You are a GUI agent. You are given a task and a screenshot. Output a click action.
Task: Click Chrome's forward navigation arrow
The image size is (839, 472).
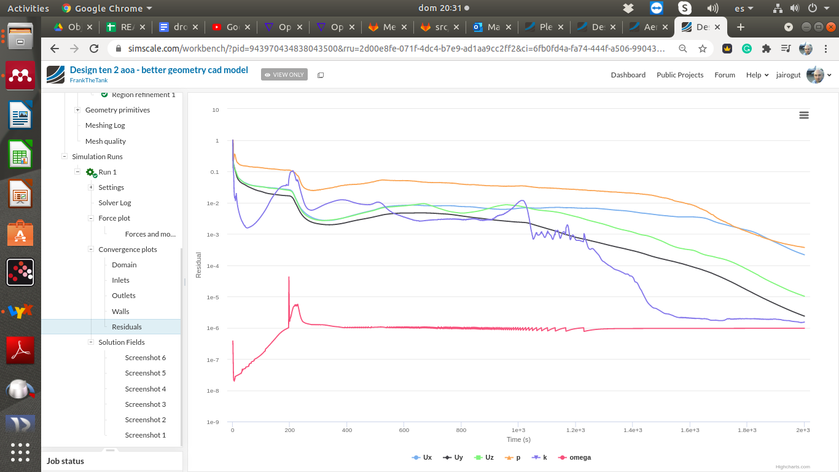pyautogui.click(x=74, y=49)
